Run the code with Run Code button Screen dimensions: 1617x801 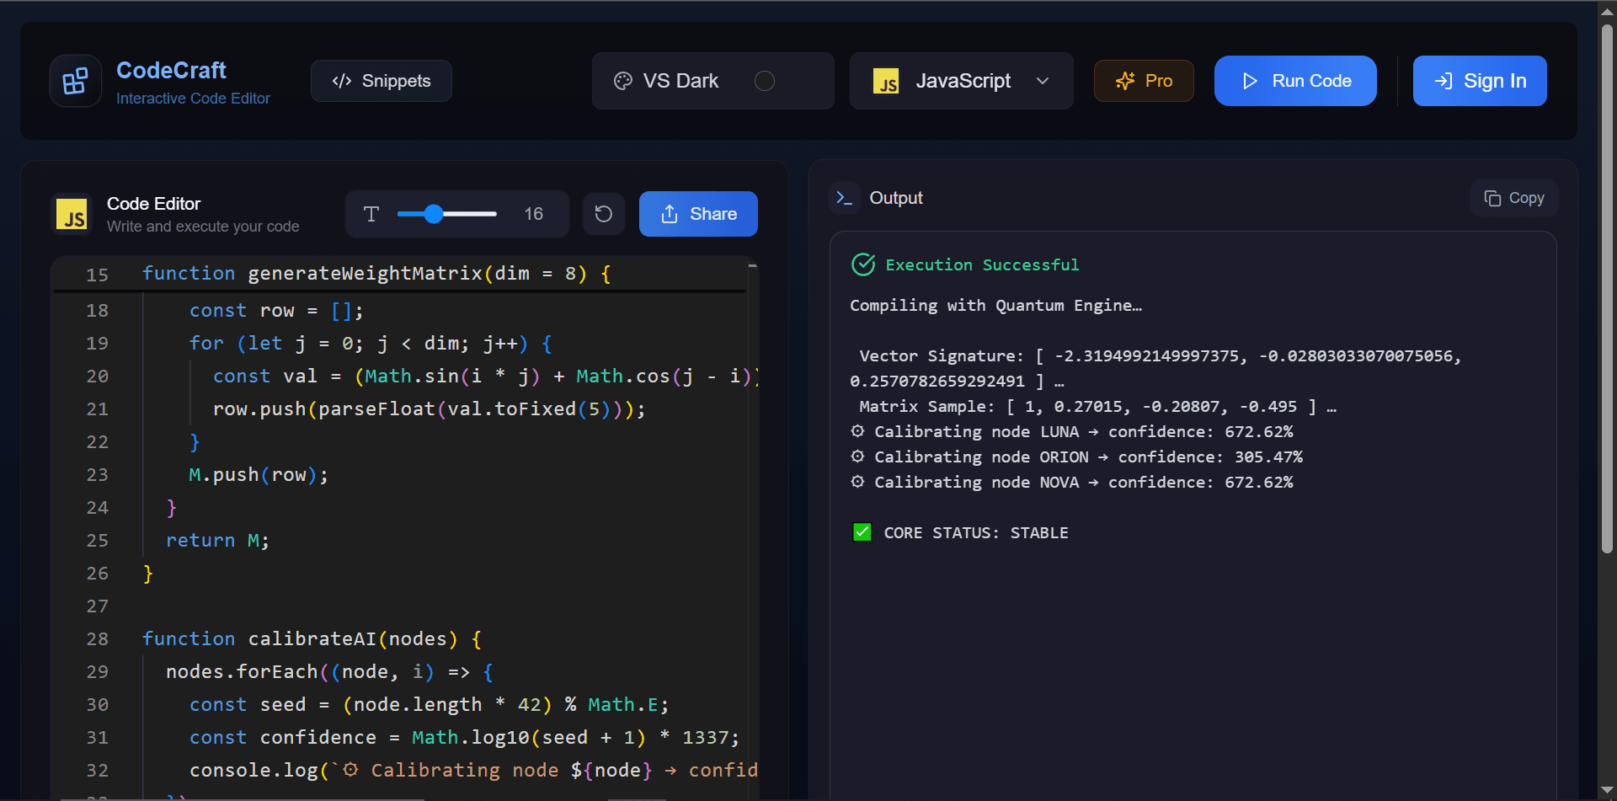[x=1295, y=81]
